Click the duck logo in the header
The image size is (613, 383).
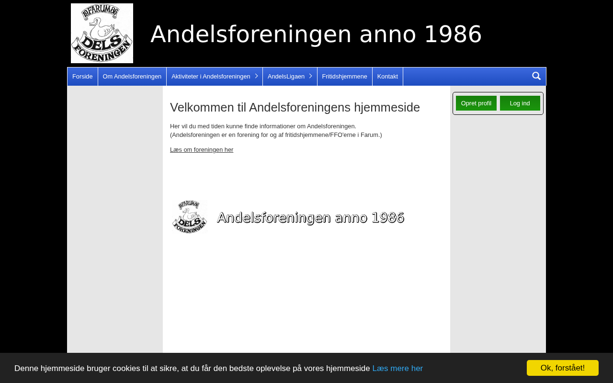[x=102, y=34]
